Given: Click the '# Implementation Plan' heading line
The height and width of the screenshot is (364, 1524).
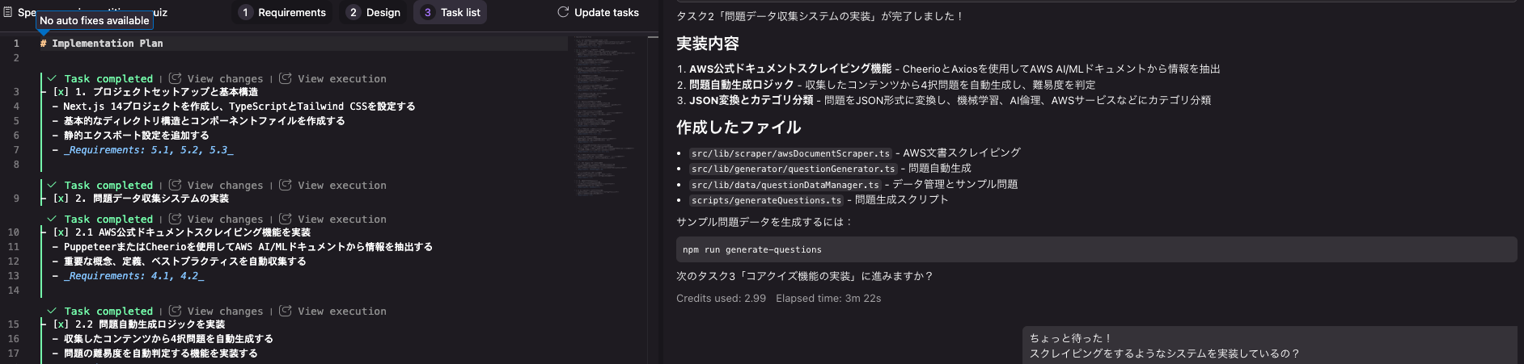Looking at the screenshot, I should (x=101, y=44).
